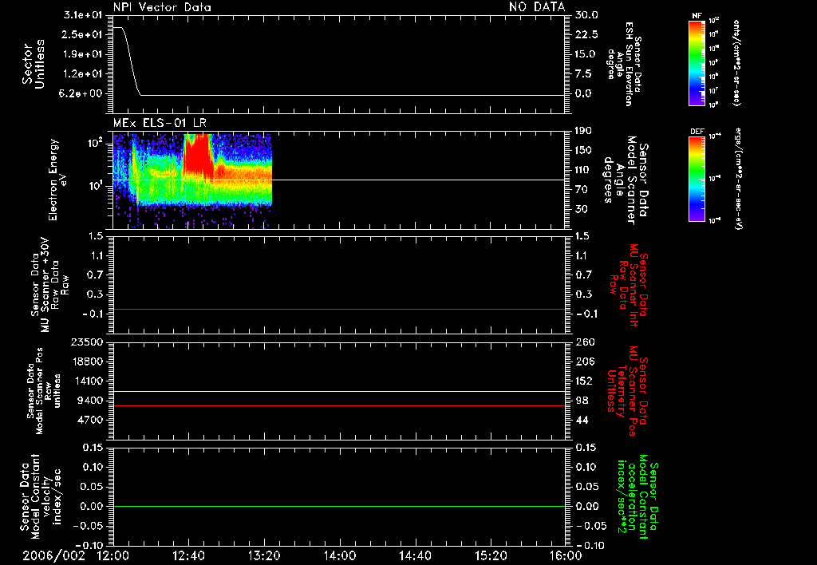Click the red MU Scanner Init Raw Data label
This screenshot has width=817, height=565.
click(x=629, y=285)
